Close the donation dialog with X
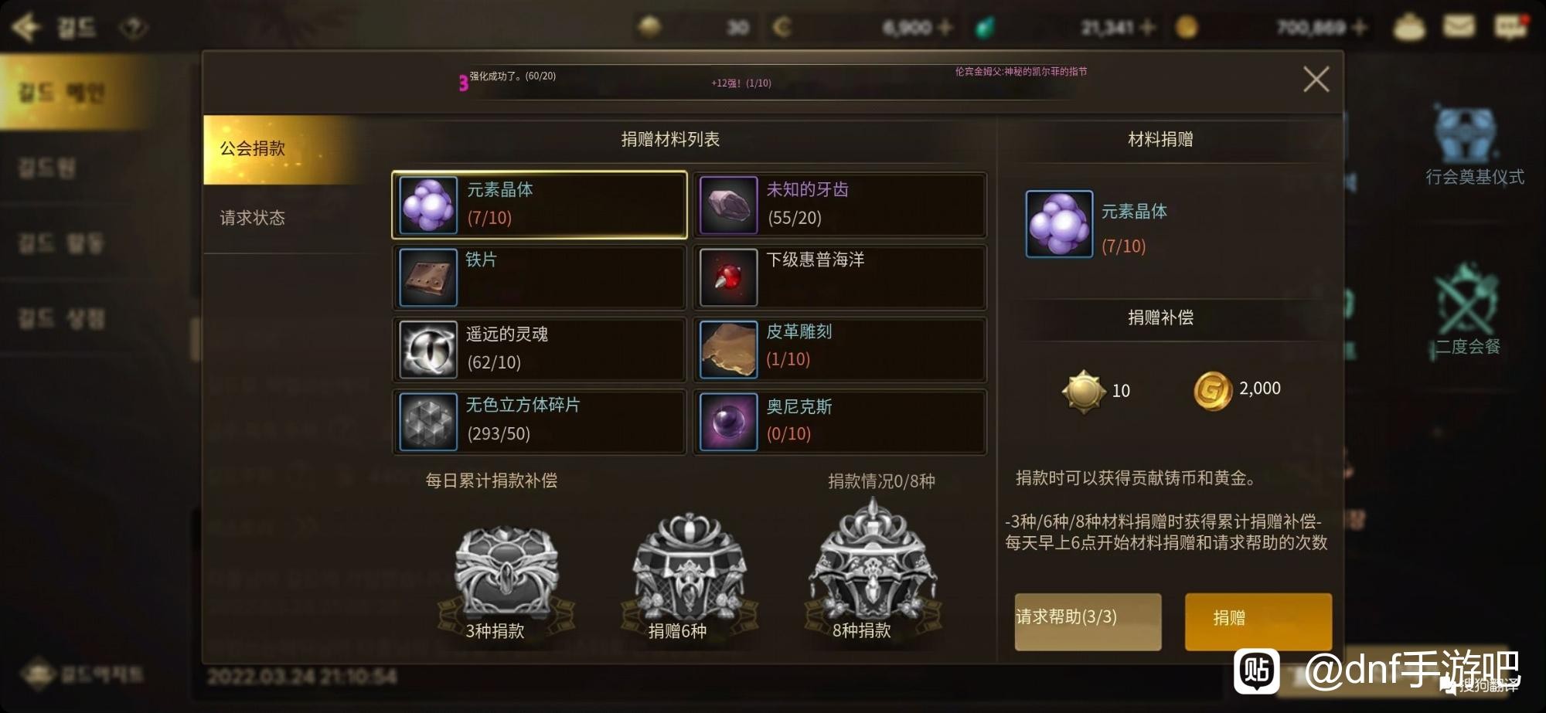 [1316, 79]
